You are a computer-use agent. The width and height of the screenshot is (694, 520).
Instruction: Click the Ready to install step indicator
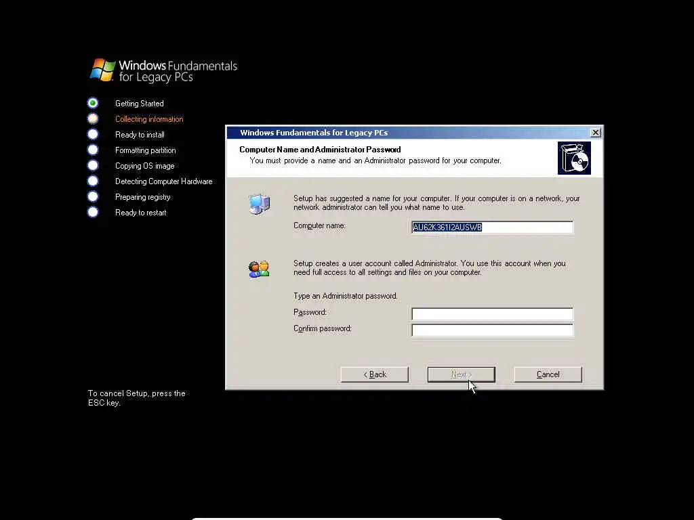click(x=93, y=134)
